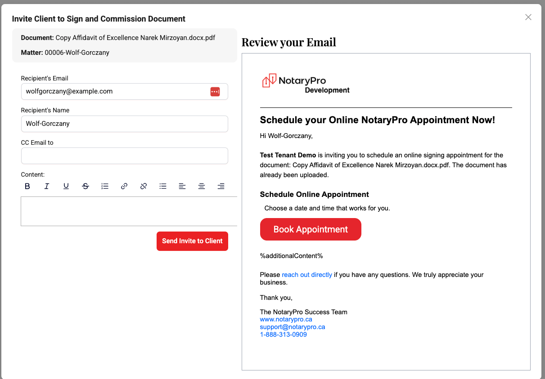Click the Book Appointment button
The width and height of the screenshot is (545, 379).
pos(311,229)
